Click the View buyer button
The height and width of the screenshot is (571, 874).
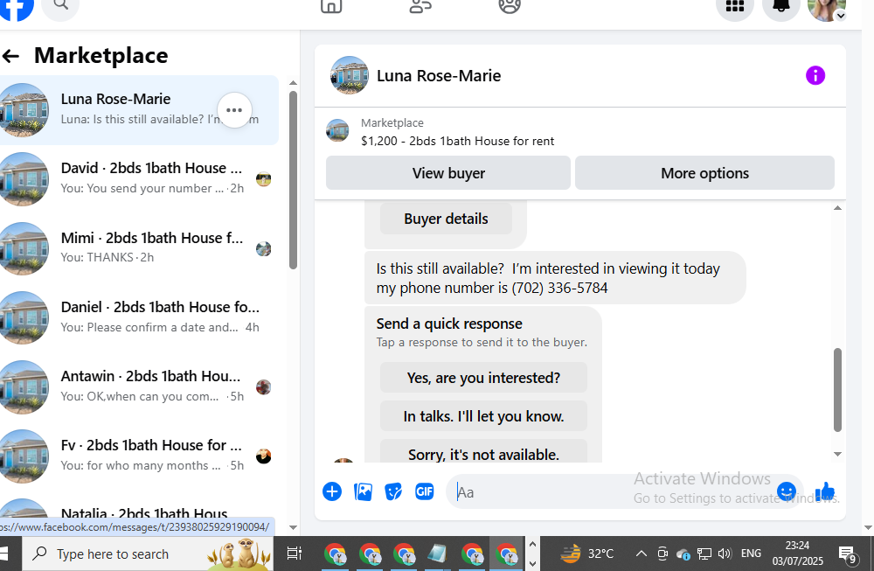coord(448,173)
